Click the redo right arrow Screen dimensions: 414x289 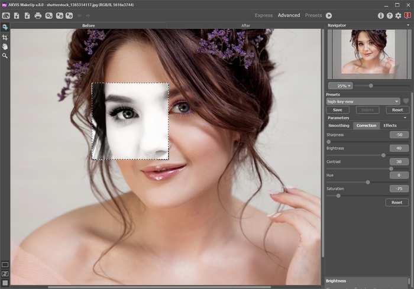coord(88,15)
